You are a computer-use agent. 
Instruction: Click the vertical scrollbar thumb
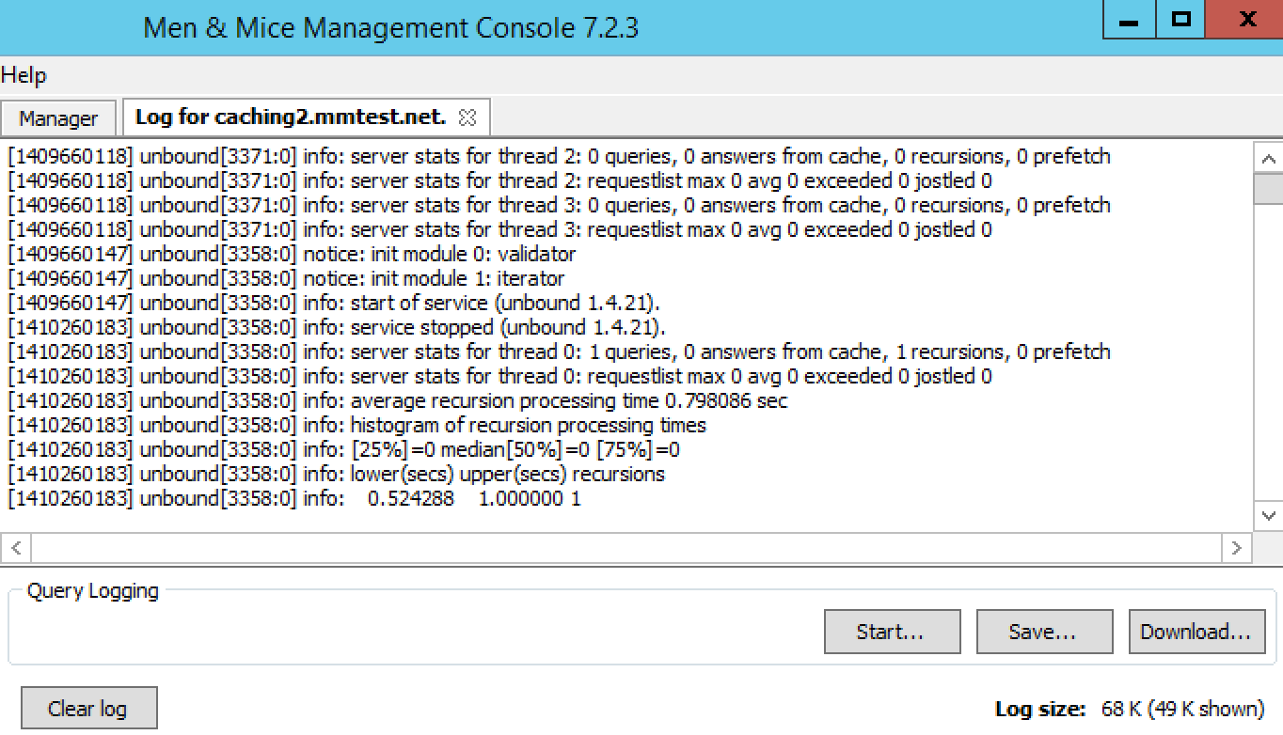click(x=1268, y=188)
